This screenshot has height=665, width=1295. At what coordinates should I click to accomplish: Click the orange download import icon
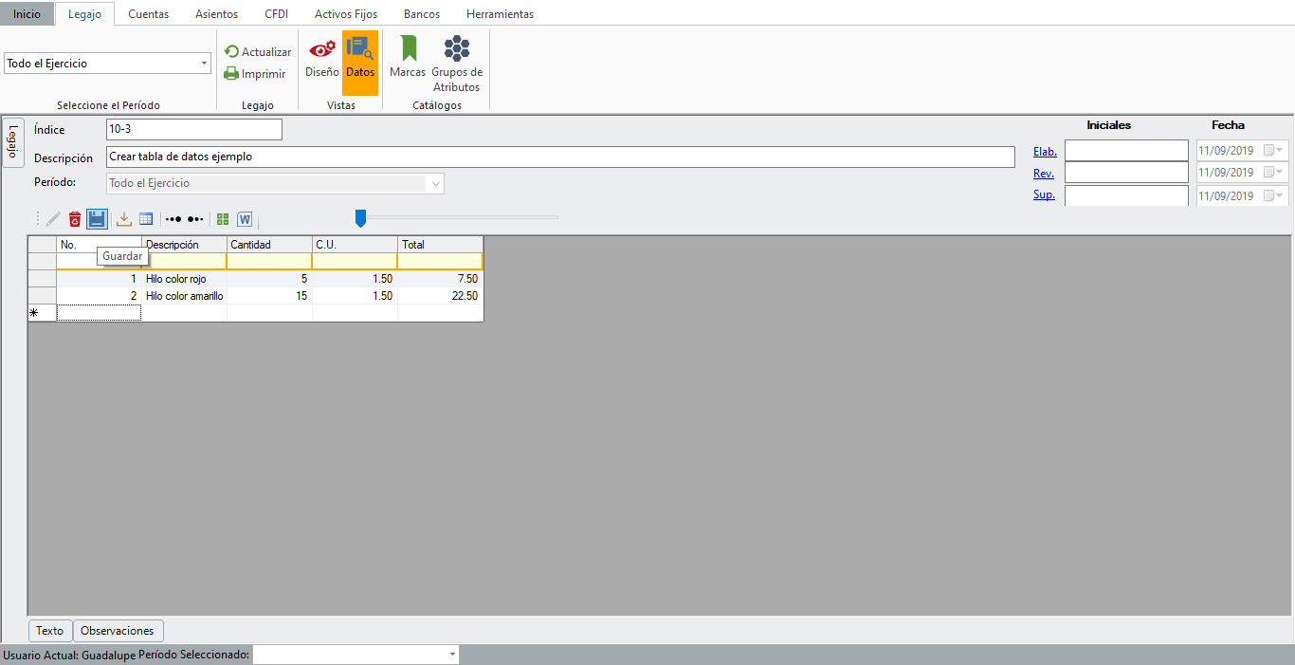[124, 219]
